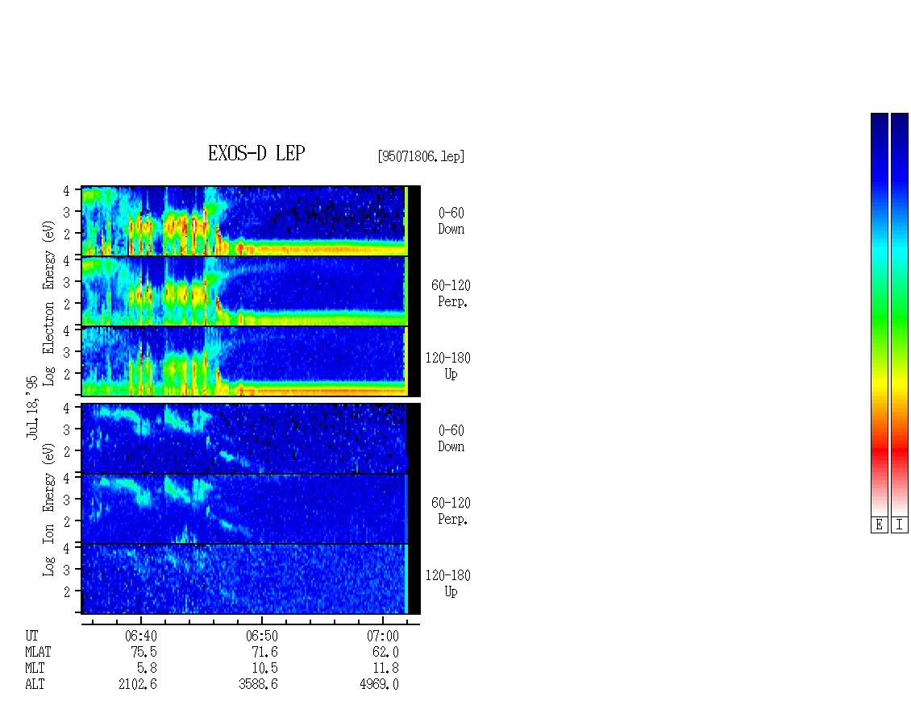Screen dimensions: 911x705
Task: Select the [95071806.lep] file name label
Action: pyautogui.click(x=421, y=156)
